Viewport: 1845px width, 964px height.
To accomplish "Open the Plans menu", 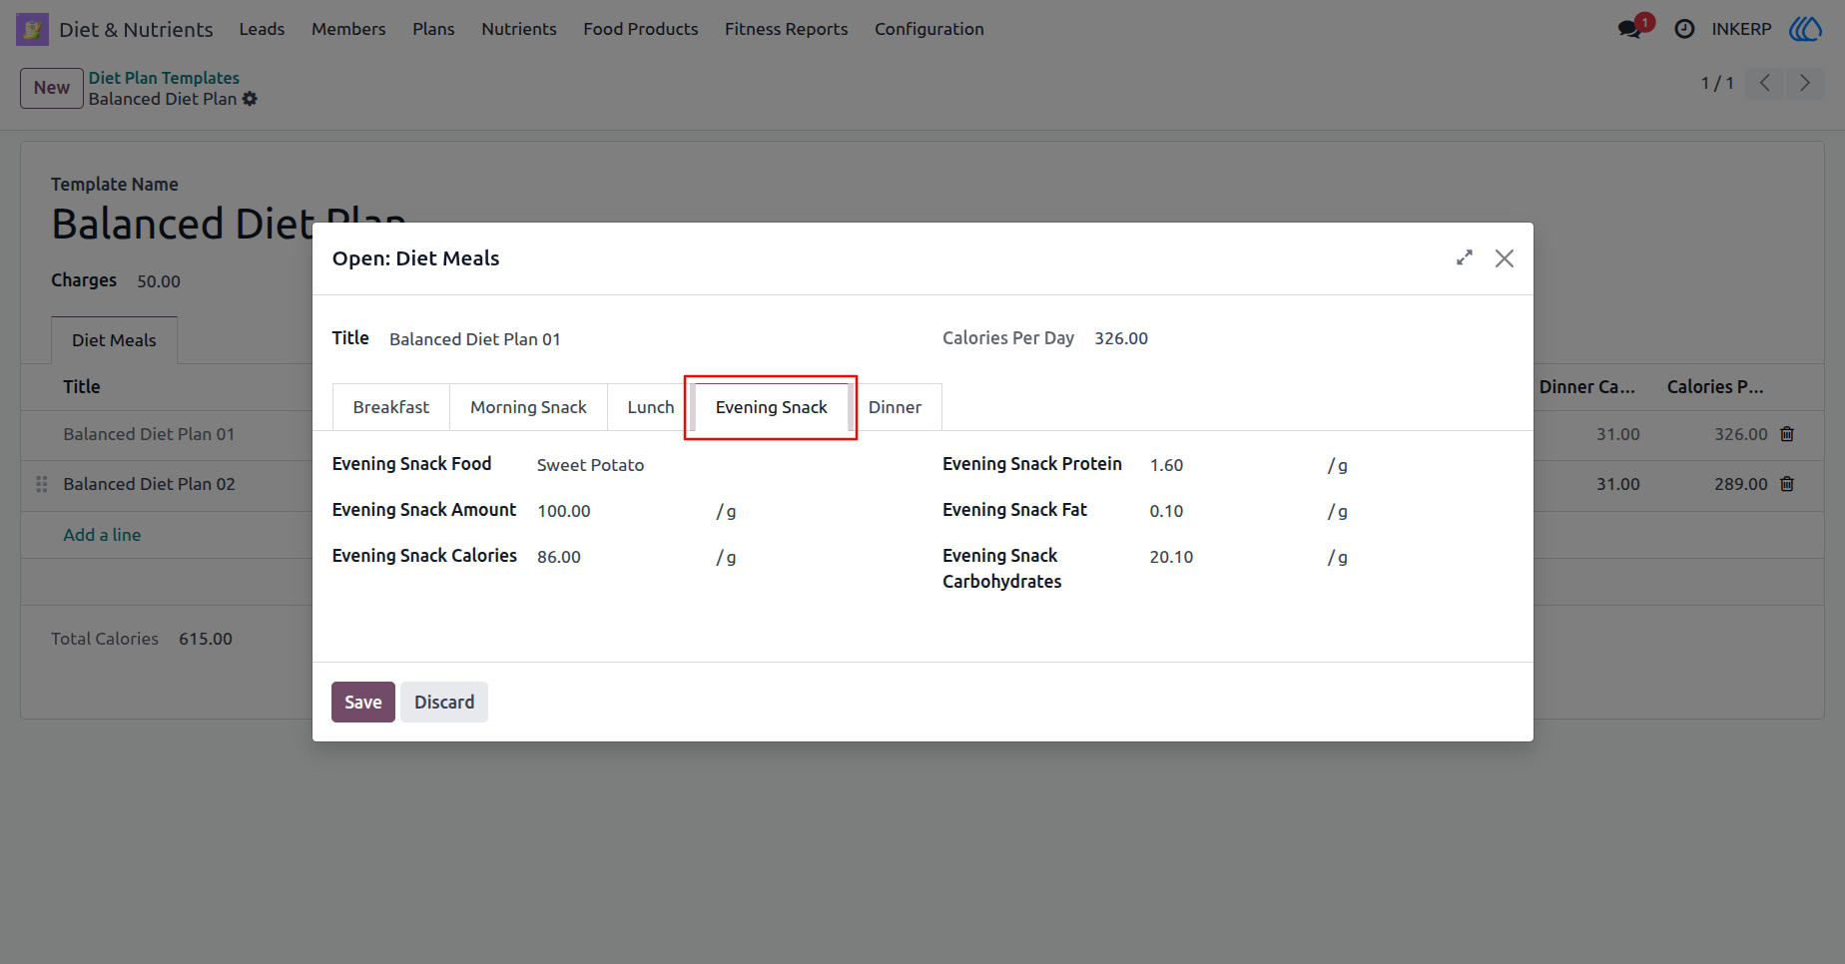I will 433,29.
